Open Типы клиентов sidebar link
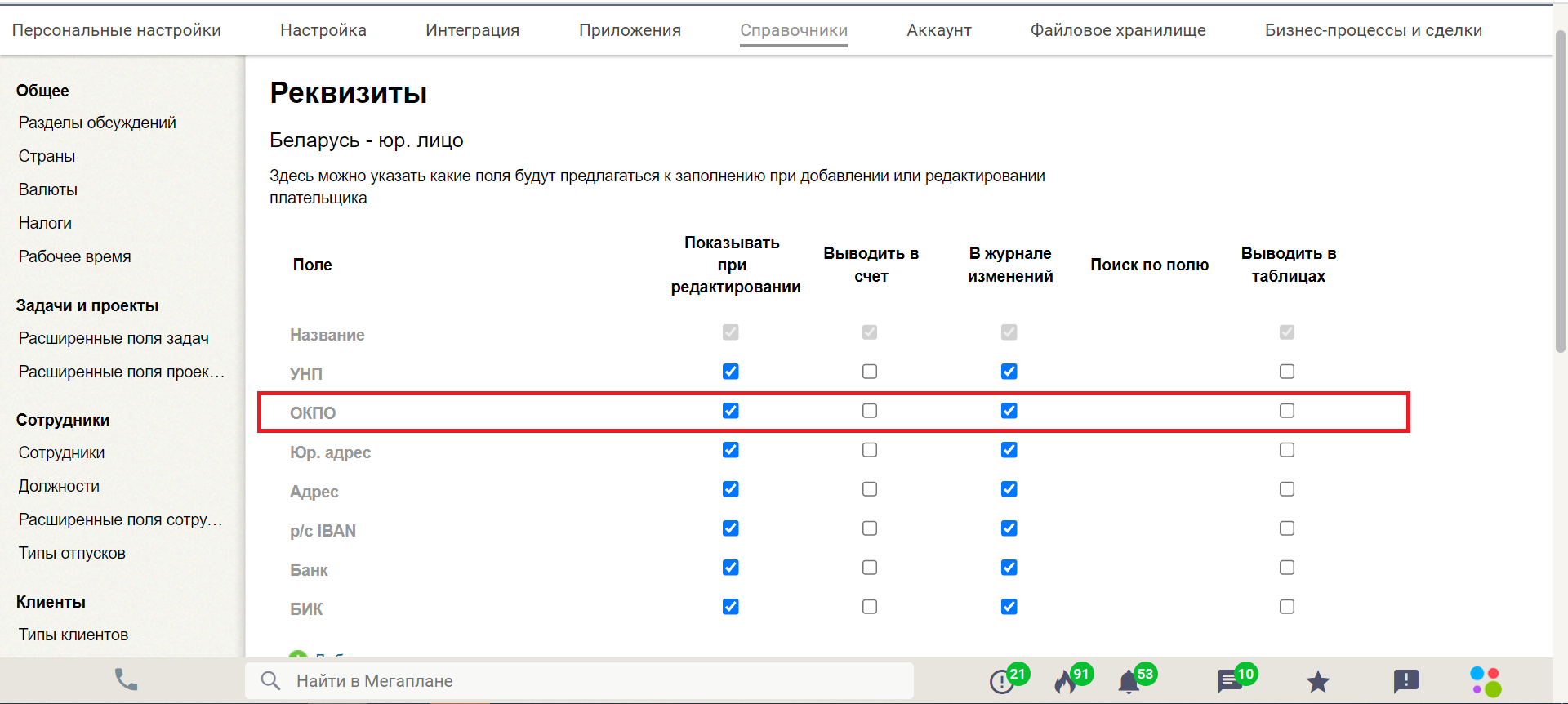1568x704 pixels. (x=73, y=635)
